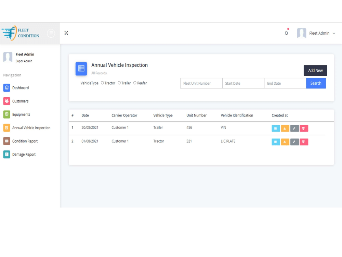Collapse the sidebar with the toggle button
Viewport: 342px width, 257px height.
tap(51, 33)
